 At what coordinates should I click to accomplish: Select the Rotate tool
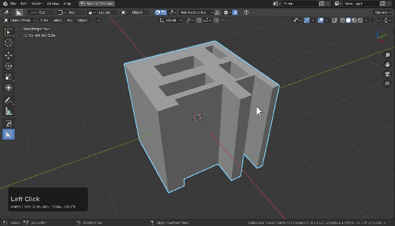click(x=8, y=66)
